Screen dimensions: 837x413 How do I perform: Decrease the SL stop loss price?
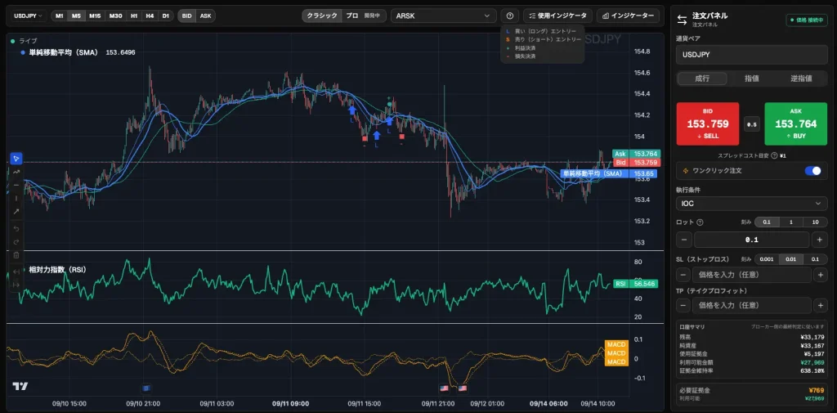[683, 275]
